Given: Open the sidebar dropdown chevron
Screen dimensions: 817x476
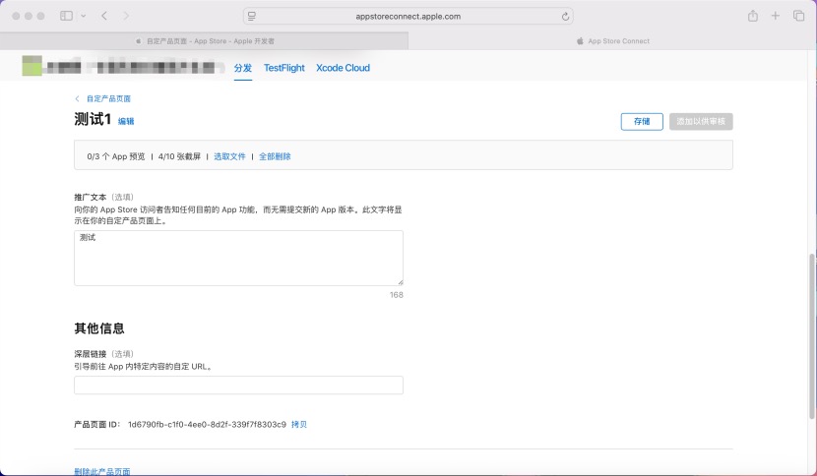Looking at the screenshot, I should click(x=83, y=17).
